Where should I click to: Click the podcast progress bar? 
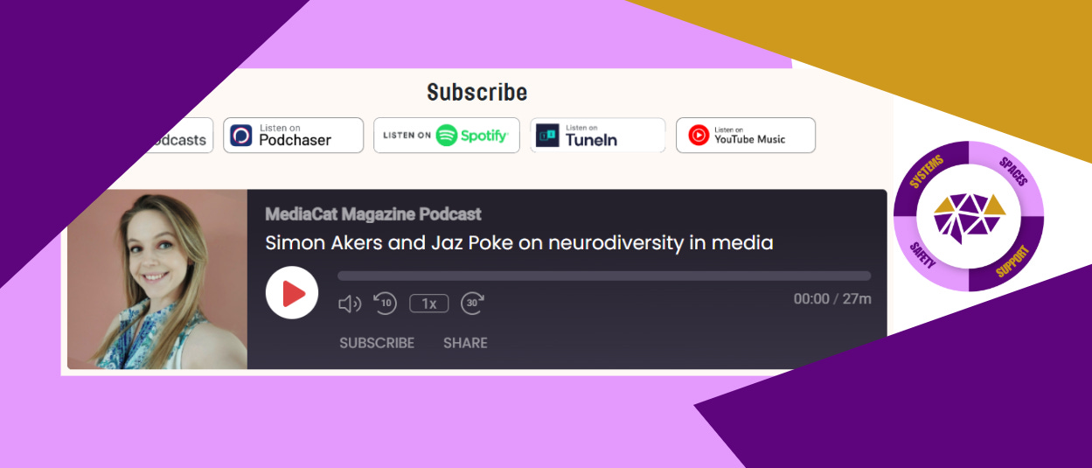coord(604,276)
